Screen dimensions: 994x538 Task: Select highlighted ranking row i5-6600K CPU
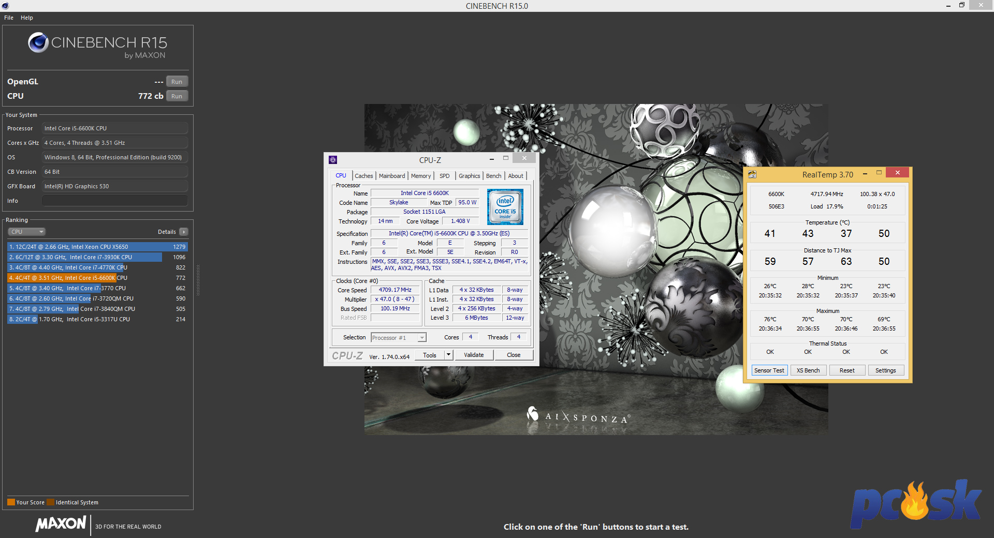97,278
